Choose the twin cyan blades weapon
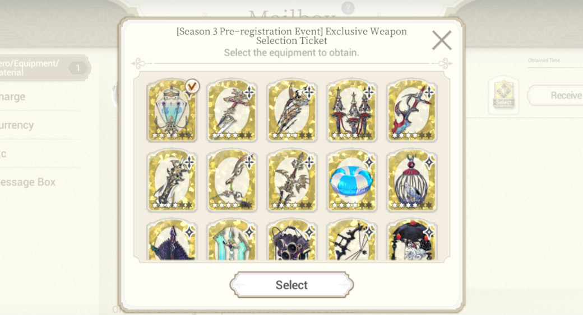The image size is (583, 315). point(232,241)
